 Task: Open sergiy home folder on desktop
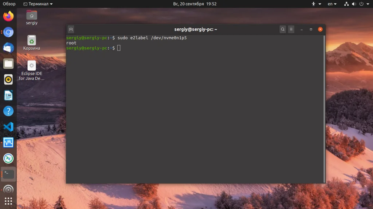click(x=32, y=17)
